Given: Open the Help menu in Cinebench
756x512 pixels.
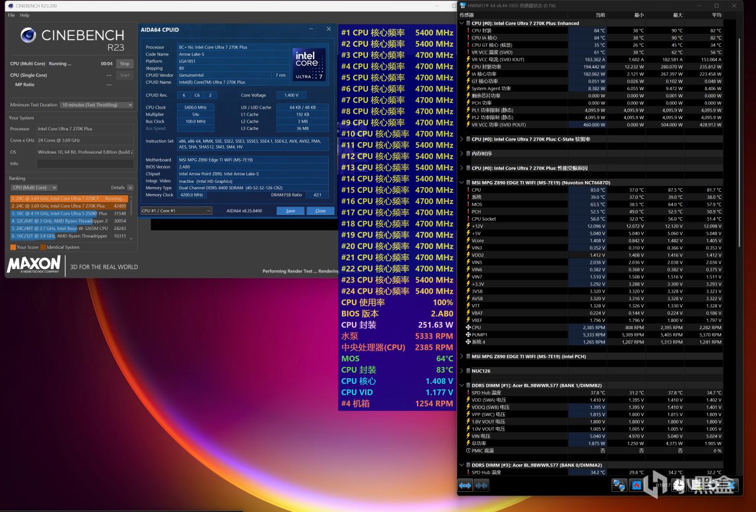Looking at the screenshot, I should coord(25,15).
